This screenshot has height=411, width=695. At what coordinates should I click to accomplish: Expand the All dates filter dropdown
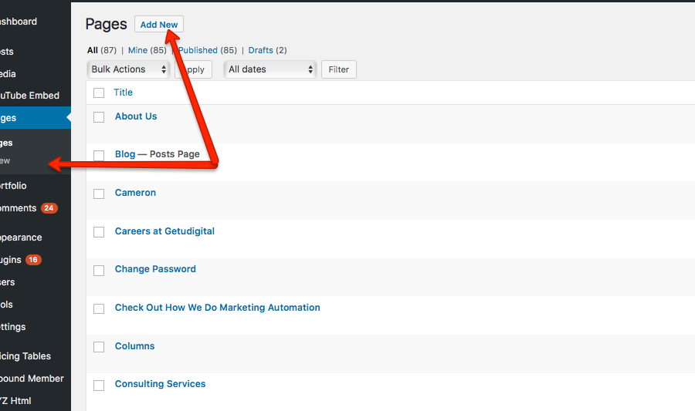click(271, 69)
